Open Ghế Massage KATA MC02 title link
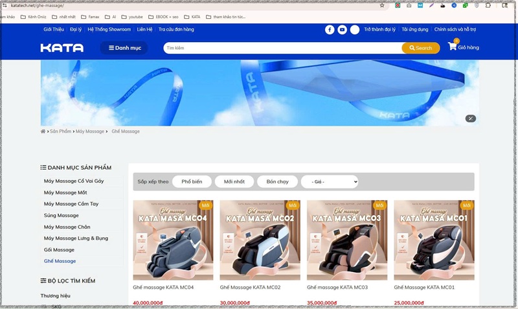The image size is (518, 309). pyautogui.click(x=250, y=288)
